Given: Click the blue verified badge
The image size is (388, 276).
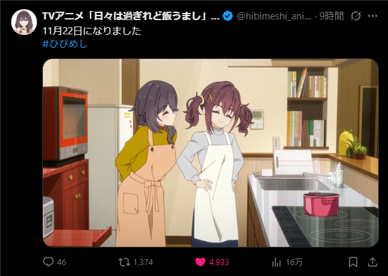Looking at the screenshot, I should [227, 16].
